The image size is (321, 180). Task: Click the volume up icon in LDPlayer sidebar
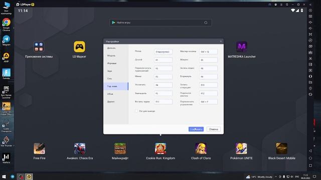coord(310,22)
